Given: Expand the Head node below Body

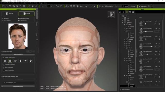Looking at the screenshot, I should [x=122, y=20].
